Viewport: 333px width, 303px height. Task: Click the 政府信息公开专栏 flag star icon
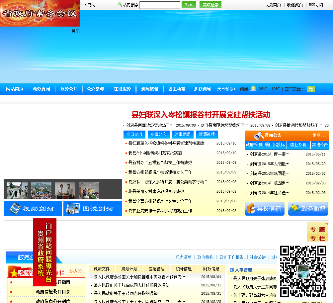point(14,273)
